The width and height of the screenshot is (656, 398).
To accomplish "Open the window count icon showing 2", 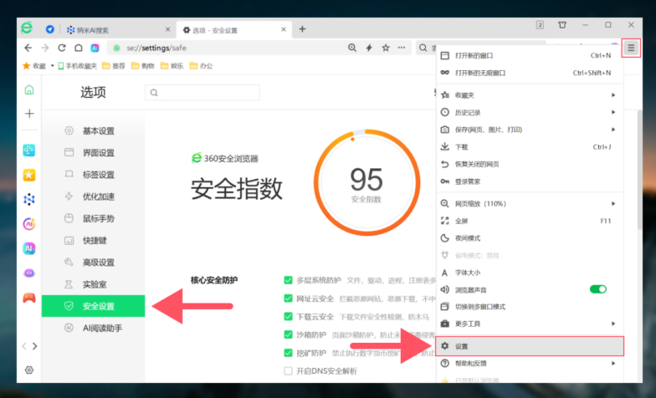I will [x=540, y=25].
